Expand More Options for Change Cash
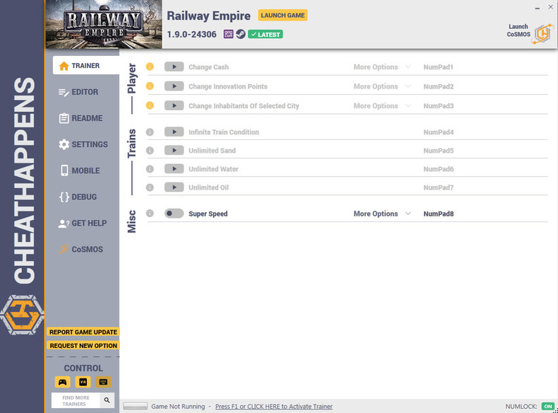This screenshot has height=413, width=558. (382, 67)
